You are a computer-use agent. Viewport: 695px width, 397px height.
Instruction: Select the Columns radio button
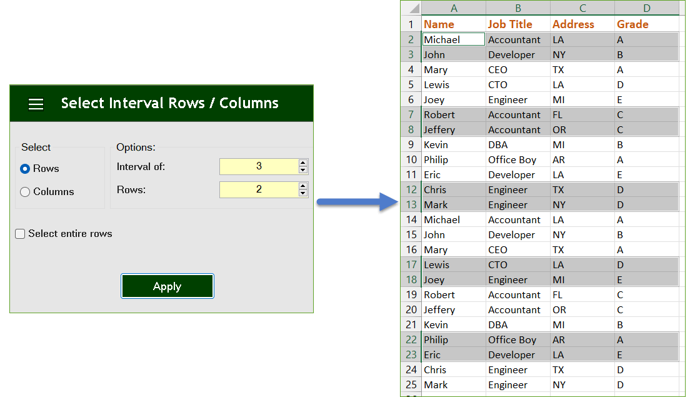(25, 192)
